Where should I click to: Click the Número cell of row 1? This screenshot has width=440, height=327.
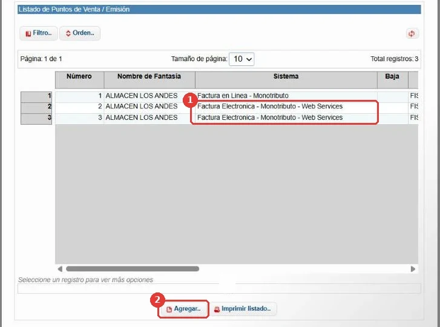pos(79,96)
